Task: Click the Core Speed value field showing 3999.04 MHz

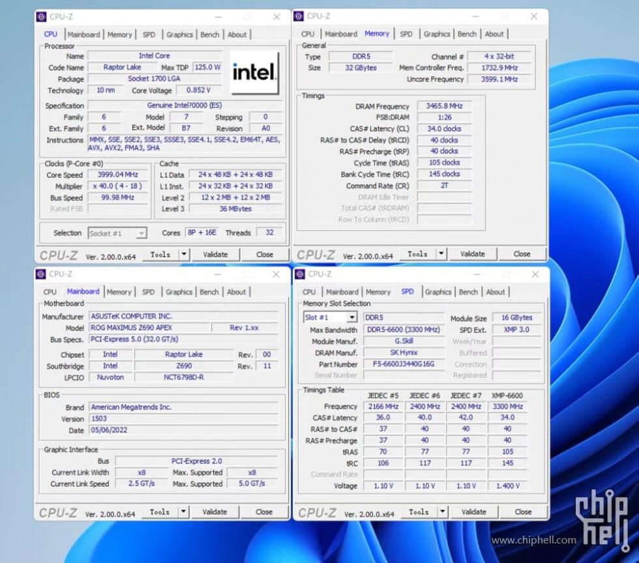Action: click(117, 175)
